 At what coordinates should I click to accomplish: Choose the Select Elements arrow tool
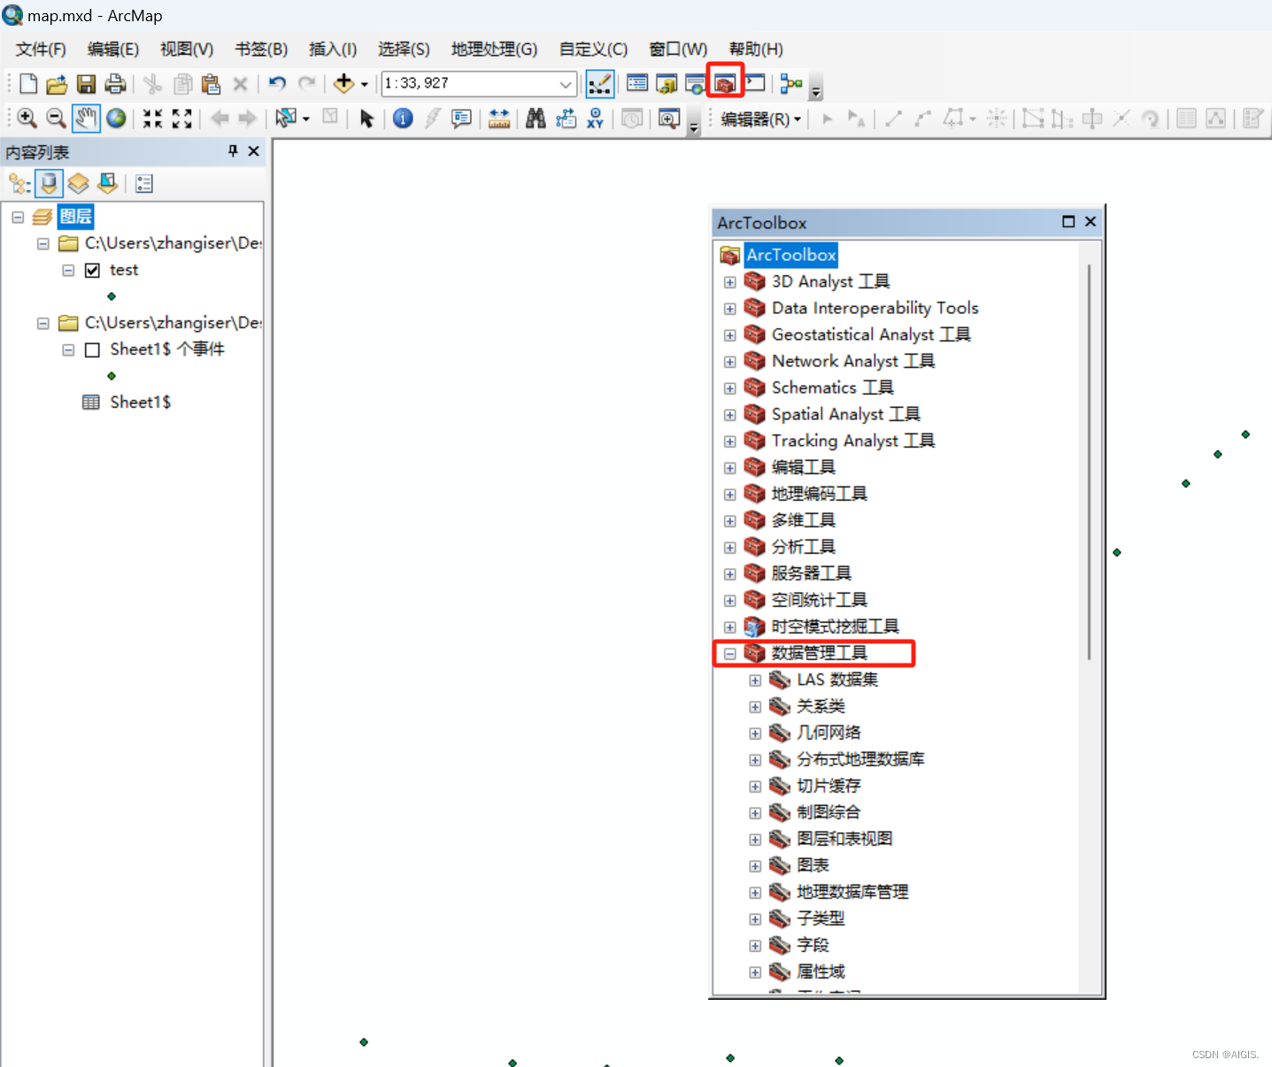(x=366, y=119)
